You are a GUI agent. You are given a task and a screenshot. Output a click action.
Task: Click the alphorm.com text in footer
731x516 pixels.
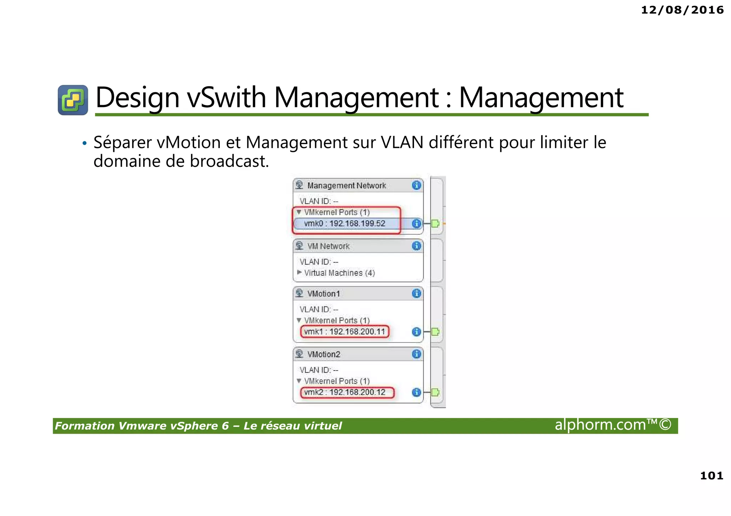pos(613,425)
